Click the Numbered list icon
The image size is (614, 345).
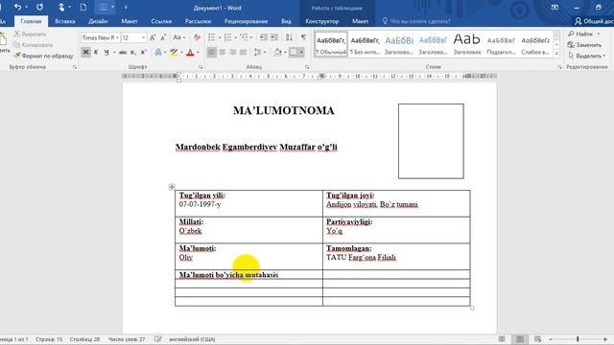(228, 37)
